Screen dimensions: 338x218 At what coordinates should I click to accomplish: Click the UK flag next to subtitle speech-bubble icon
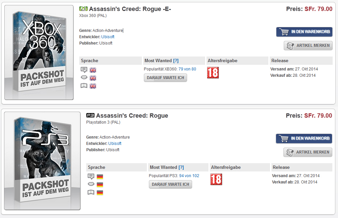tap(93, 70)
